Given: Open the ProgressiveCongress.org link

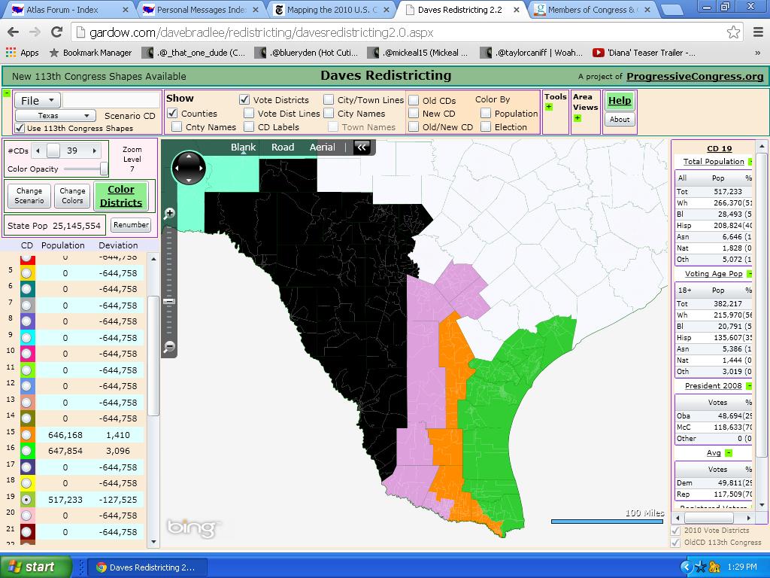Looking at the screenshot, I should coord(695,76).
